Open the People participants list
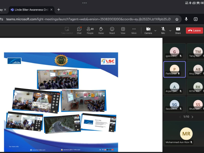Screen dimensions: 204x153 point(90,30)
